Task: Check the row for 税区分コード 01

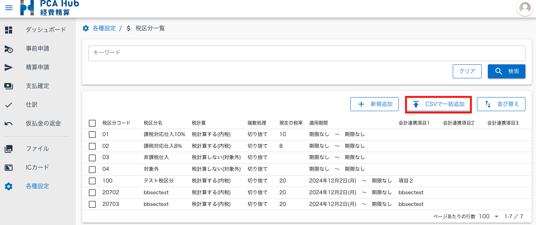Action: (x=92, y=135)
